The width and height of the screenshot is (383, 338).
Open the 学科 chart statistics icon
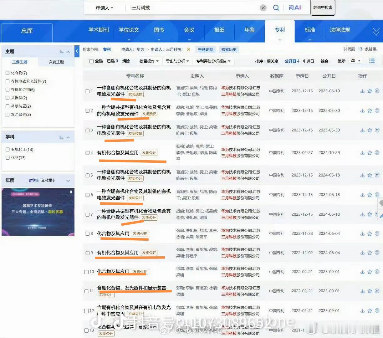tap(62, 137)
